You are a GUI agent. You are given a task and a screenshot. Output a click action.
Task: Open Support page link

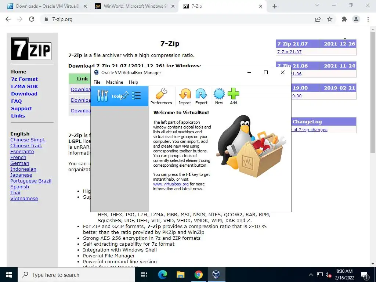(21, 108)
